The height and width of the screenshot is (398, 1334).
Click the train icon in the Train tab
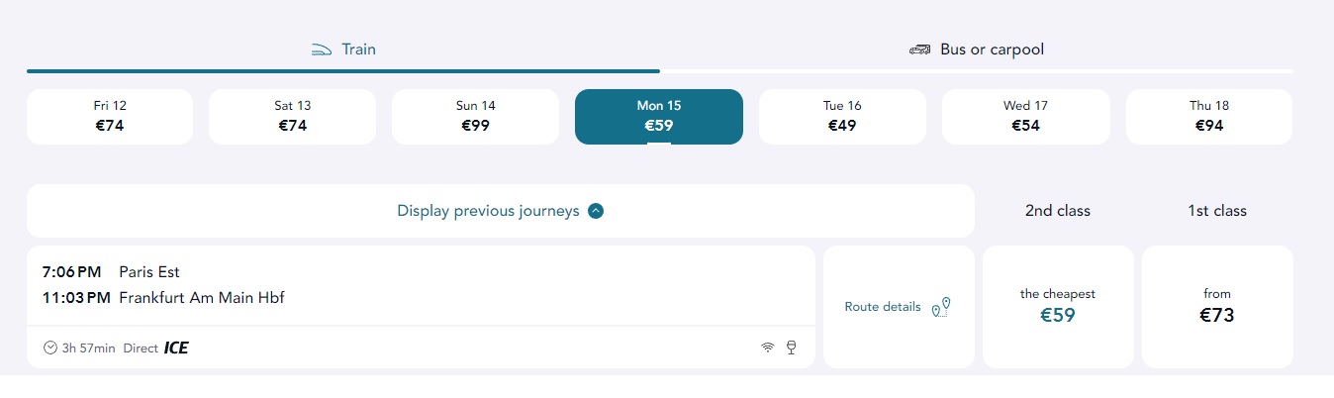click(321, 50)
